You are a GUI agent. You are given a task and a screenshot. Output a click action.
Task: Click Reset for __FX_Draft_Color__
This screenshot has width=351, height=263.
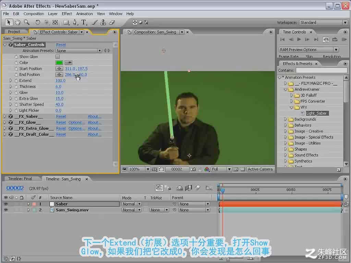point(61,134)
